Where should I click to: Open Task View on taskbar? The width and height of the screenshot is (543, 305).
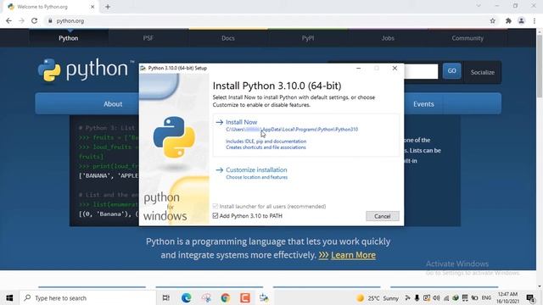coord(166,297)
